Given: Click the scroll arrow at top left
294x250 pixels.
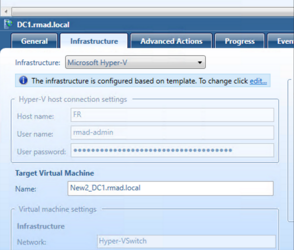Looking at the screenshot, I should pos(5,12).
